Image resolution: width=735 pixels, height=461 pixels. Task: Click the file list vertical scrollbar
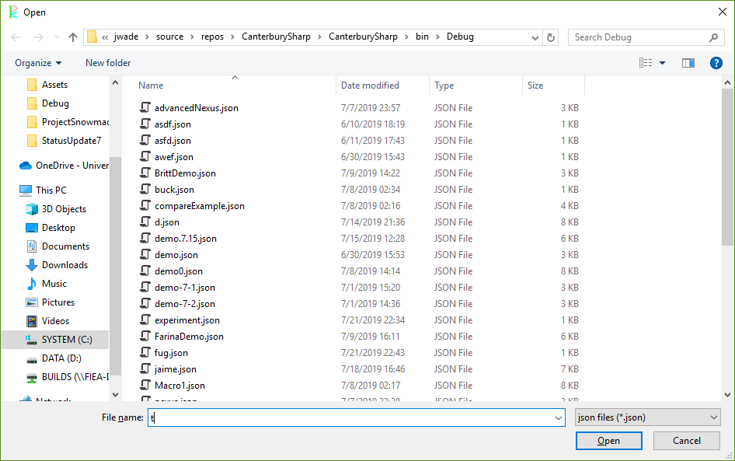pyautogui.click(x=727, y=194)
